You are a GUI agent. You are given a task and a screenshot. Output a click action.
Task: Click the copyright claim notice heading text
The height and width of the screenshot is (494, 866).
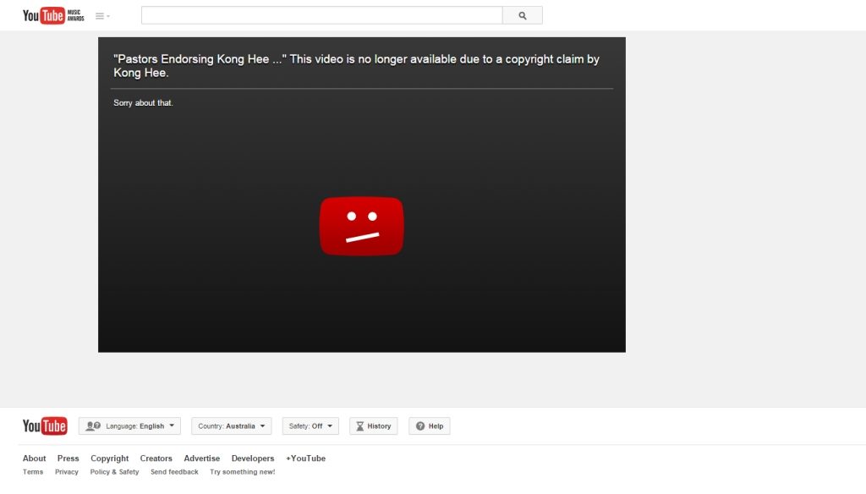click(356, 66)
